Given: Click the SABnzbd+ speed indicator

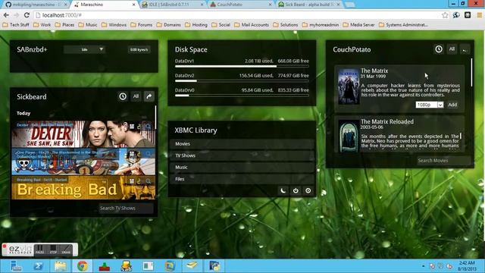Looking at the screenshot, I should (x=139, y=49).
